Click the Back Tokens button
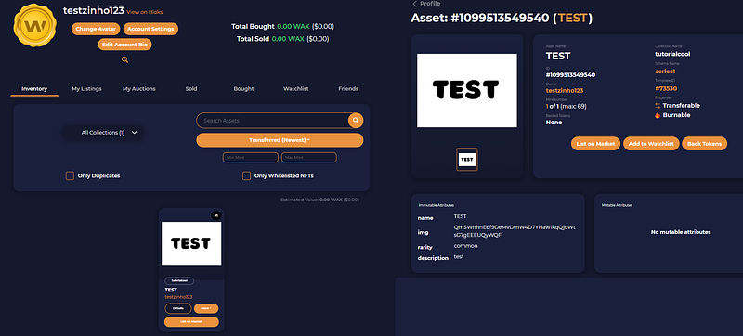The height and width of the screenshot is (336, 743). coord(705,144)
